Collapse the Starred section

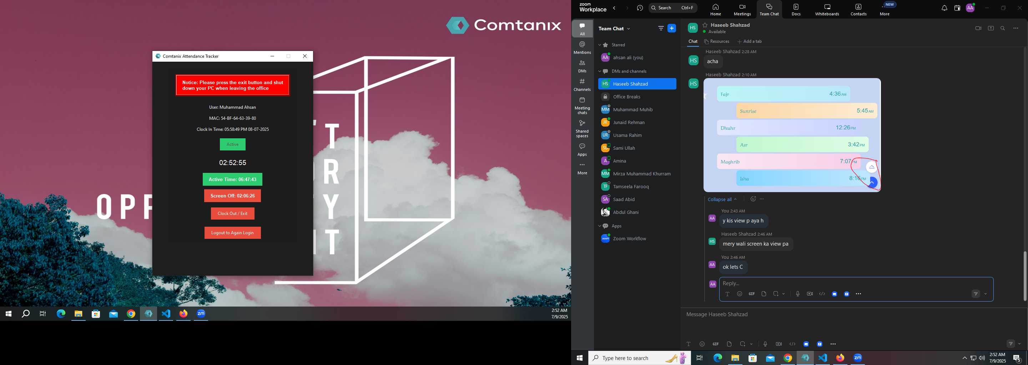point(599,45)
